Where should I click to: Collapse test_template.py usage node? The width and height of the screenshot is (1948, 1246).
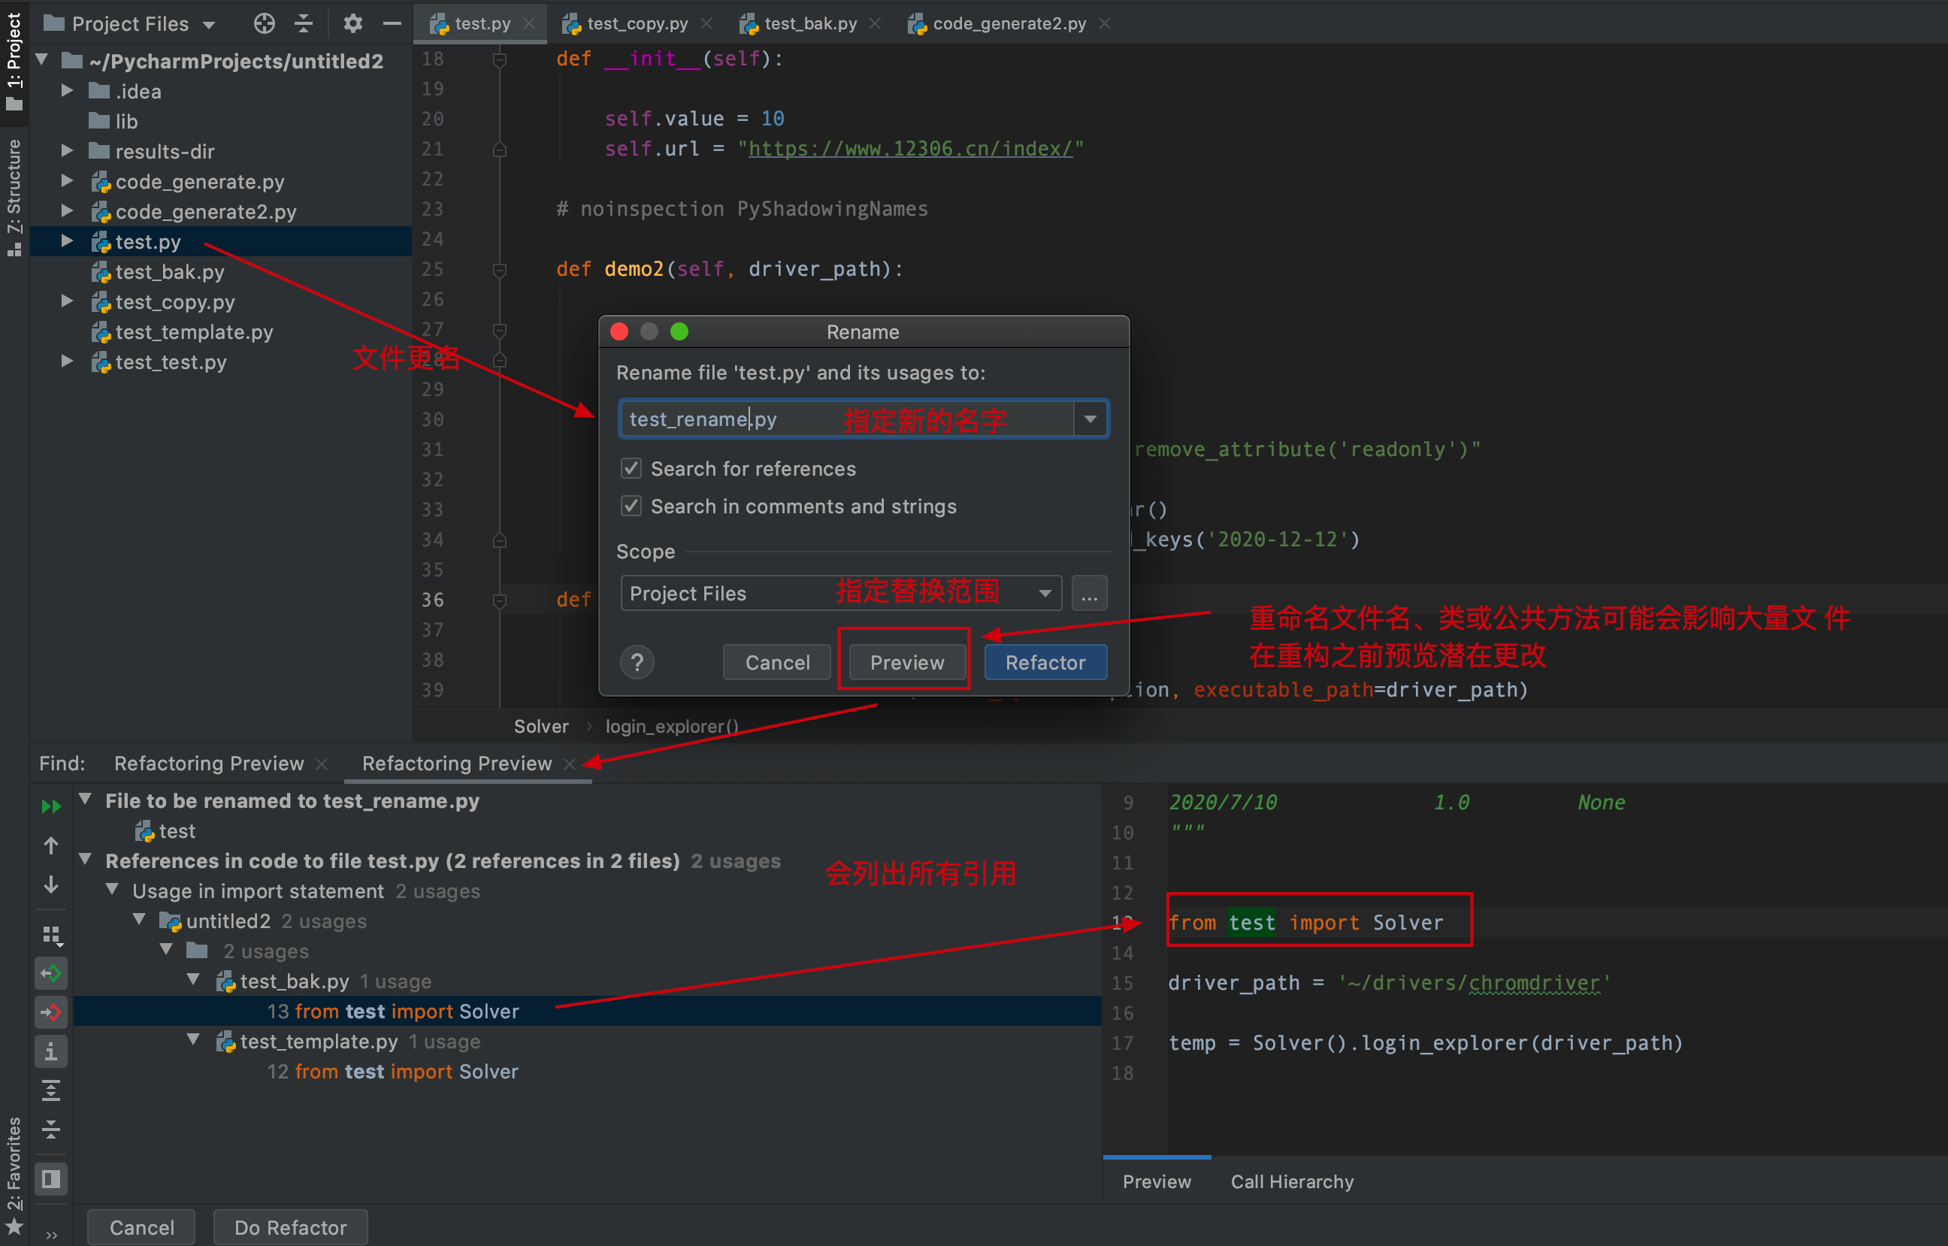(x=193, y=1039)
